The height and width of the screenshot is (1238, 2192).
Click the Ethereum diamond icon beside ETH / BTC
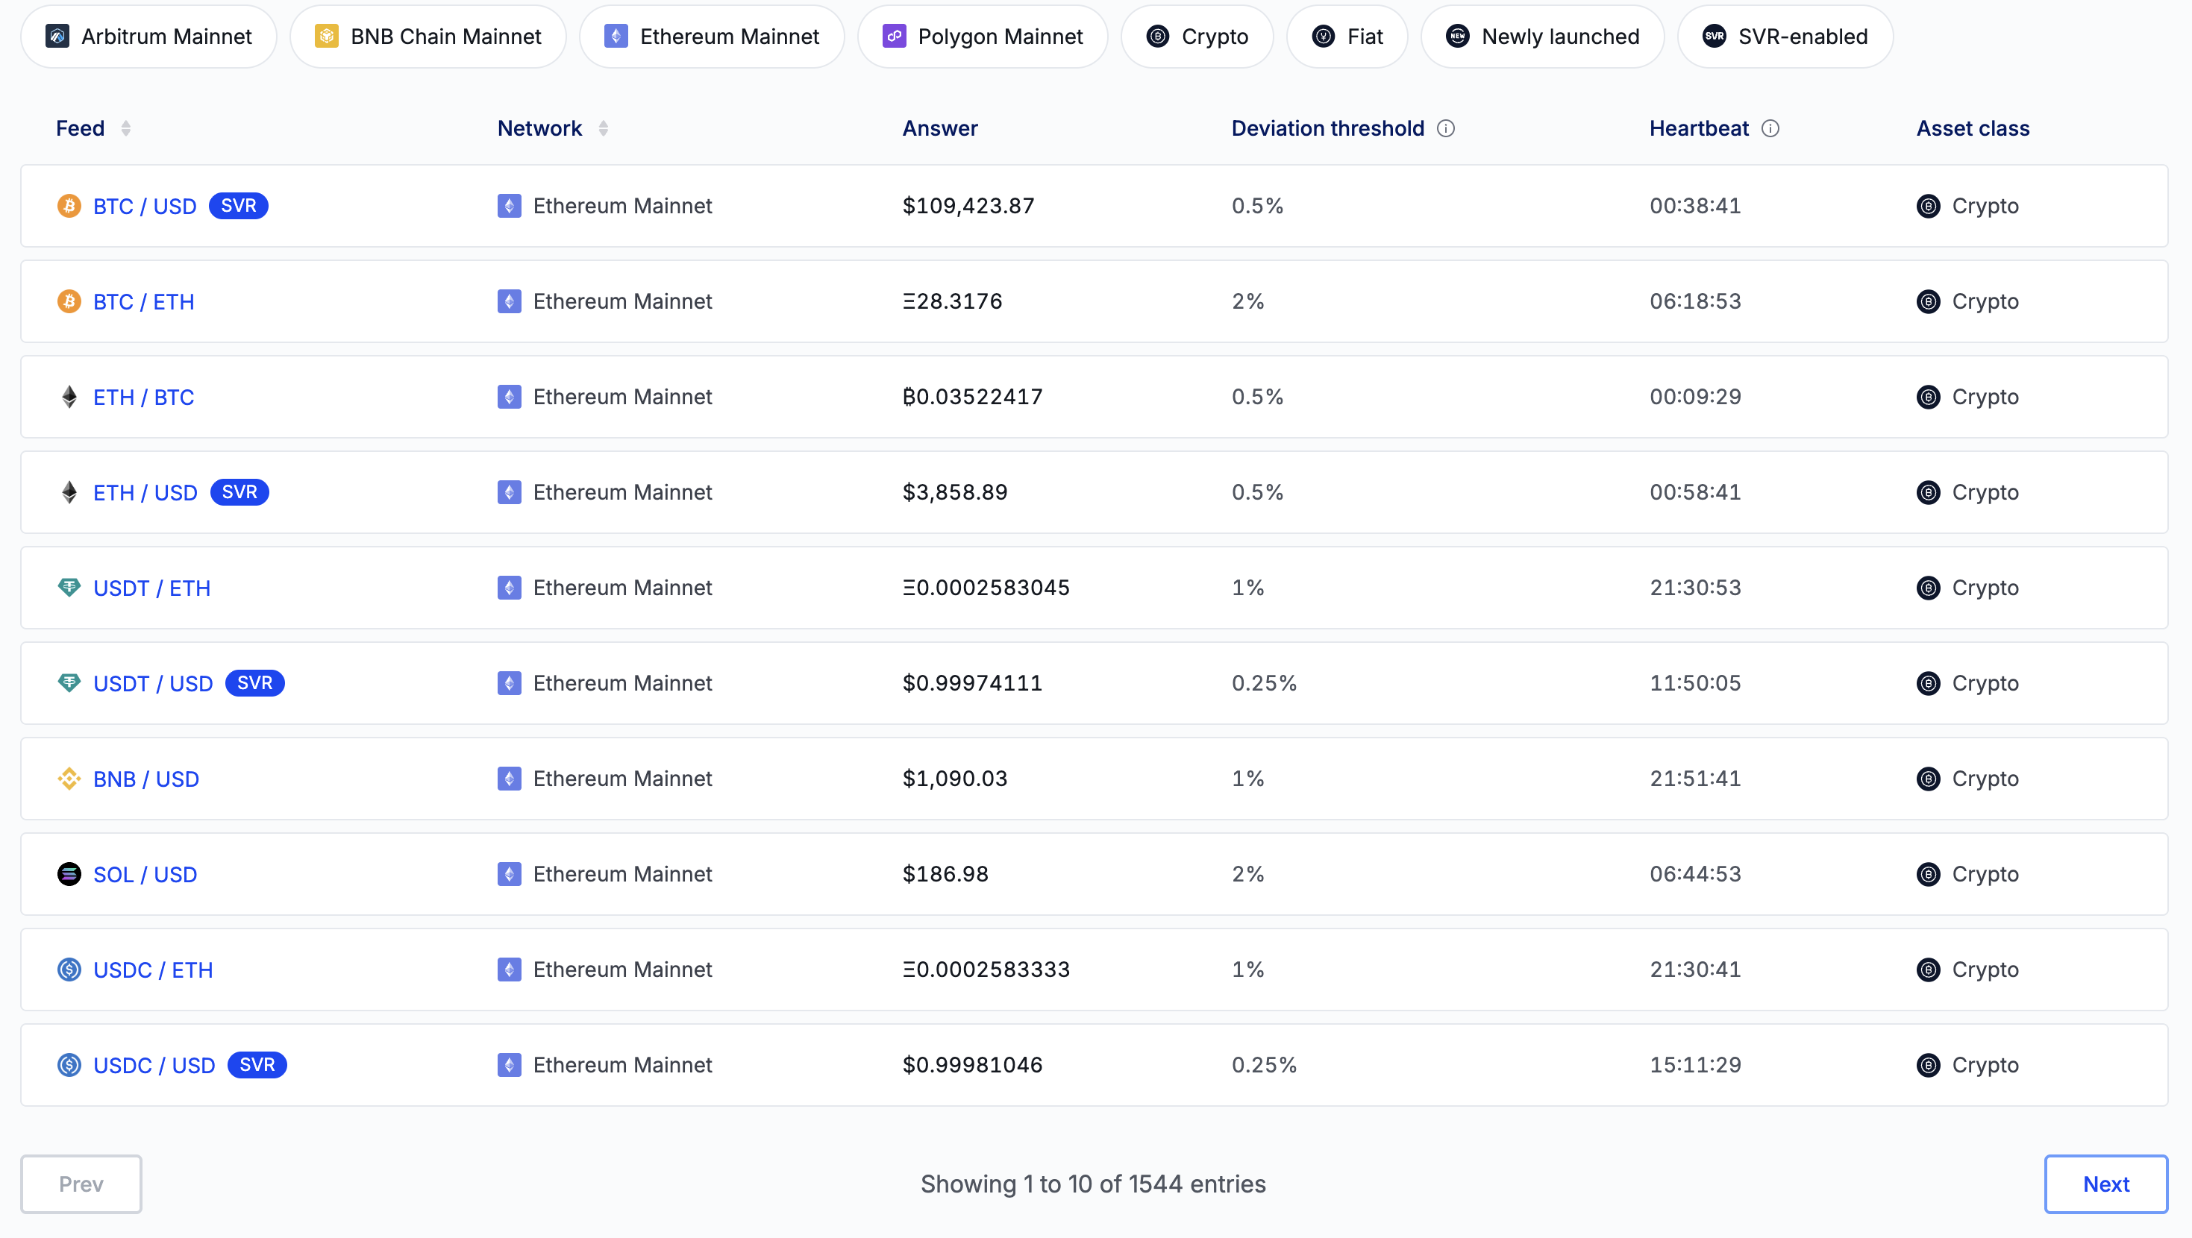coord(69,398)
